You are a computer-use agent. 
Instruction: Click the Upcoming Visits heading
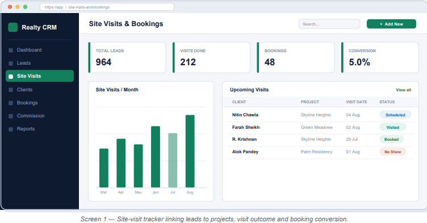(249, 90)
